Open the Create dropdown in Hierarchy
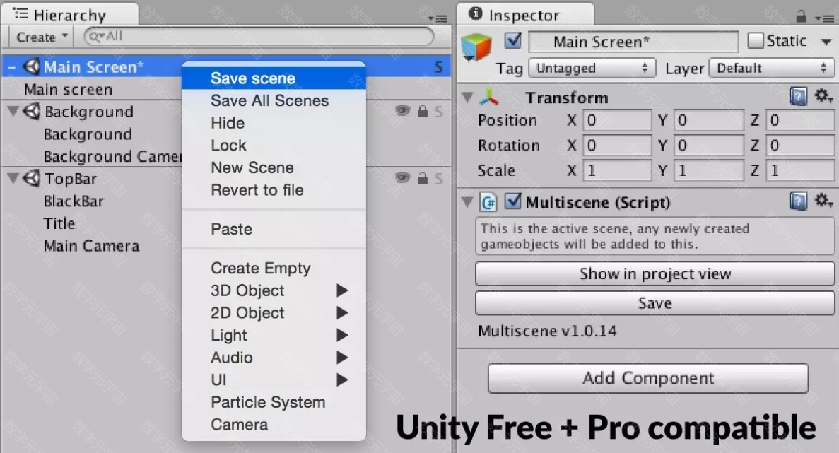This screenshot has height=453, width=839. point(42,37)
